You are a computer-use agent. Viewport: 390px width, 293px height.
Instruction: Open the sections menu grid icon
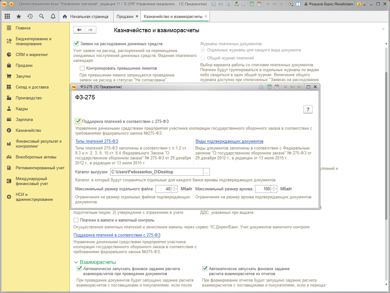click(x=7, y=16)
